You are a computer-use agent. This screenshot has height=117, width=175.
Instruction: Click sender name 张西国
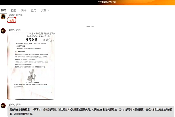20,15
